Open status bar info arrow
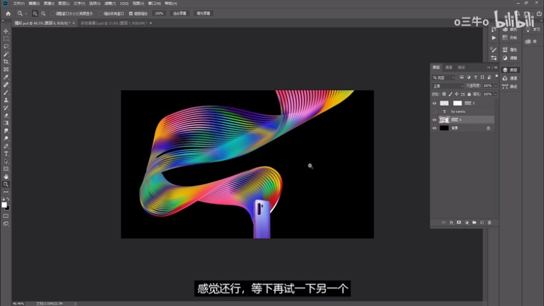 (x=75, y=304)
